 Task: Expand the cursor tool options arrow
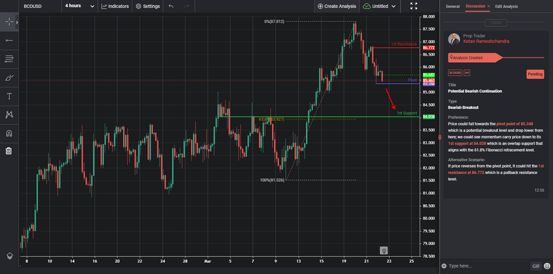17,22
